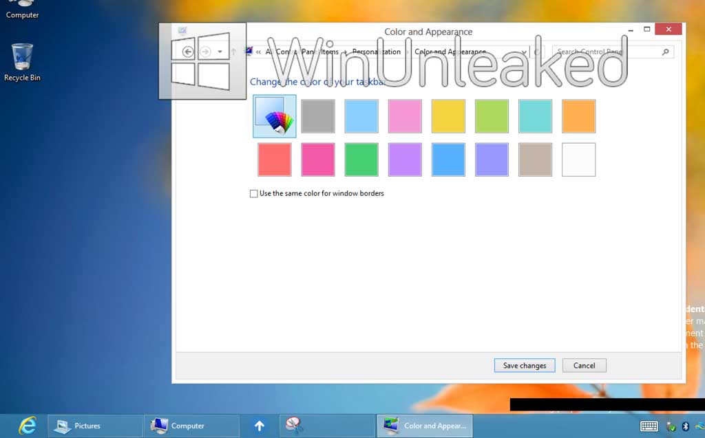Viewport: 705px width, 438px height.
Task: Choose the green swatch in second row
Action: click(361, 160)
